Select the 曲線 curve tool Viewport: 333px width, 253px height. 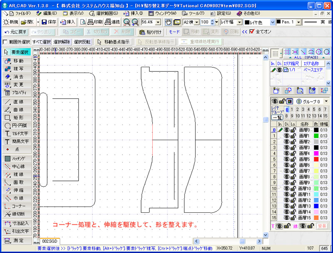pos(17,110)
